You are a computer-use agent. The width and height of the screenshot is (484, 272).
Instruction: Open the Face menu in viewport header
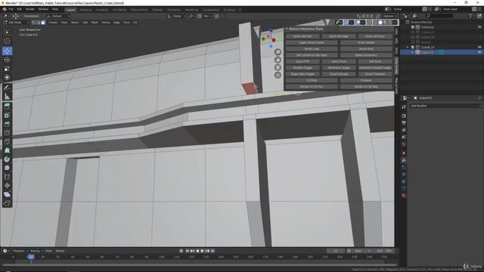click(126, 23)
